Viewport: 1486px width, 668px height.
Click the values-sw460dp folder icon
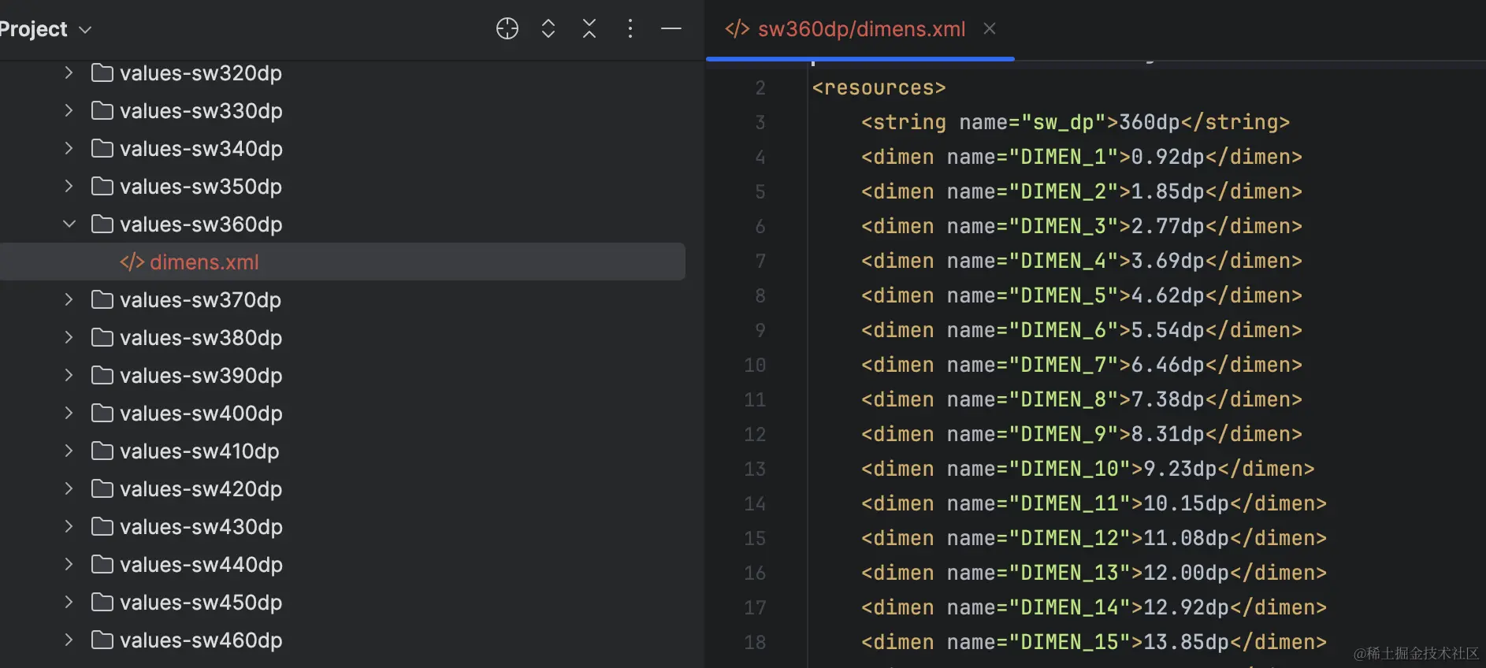coord(102,640)
